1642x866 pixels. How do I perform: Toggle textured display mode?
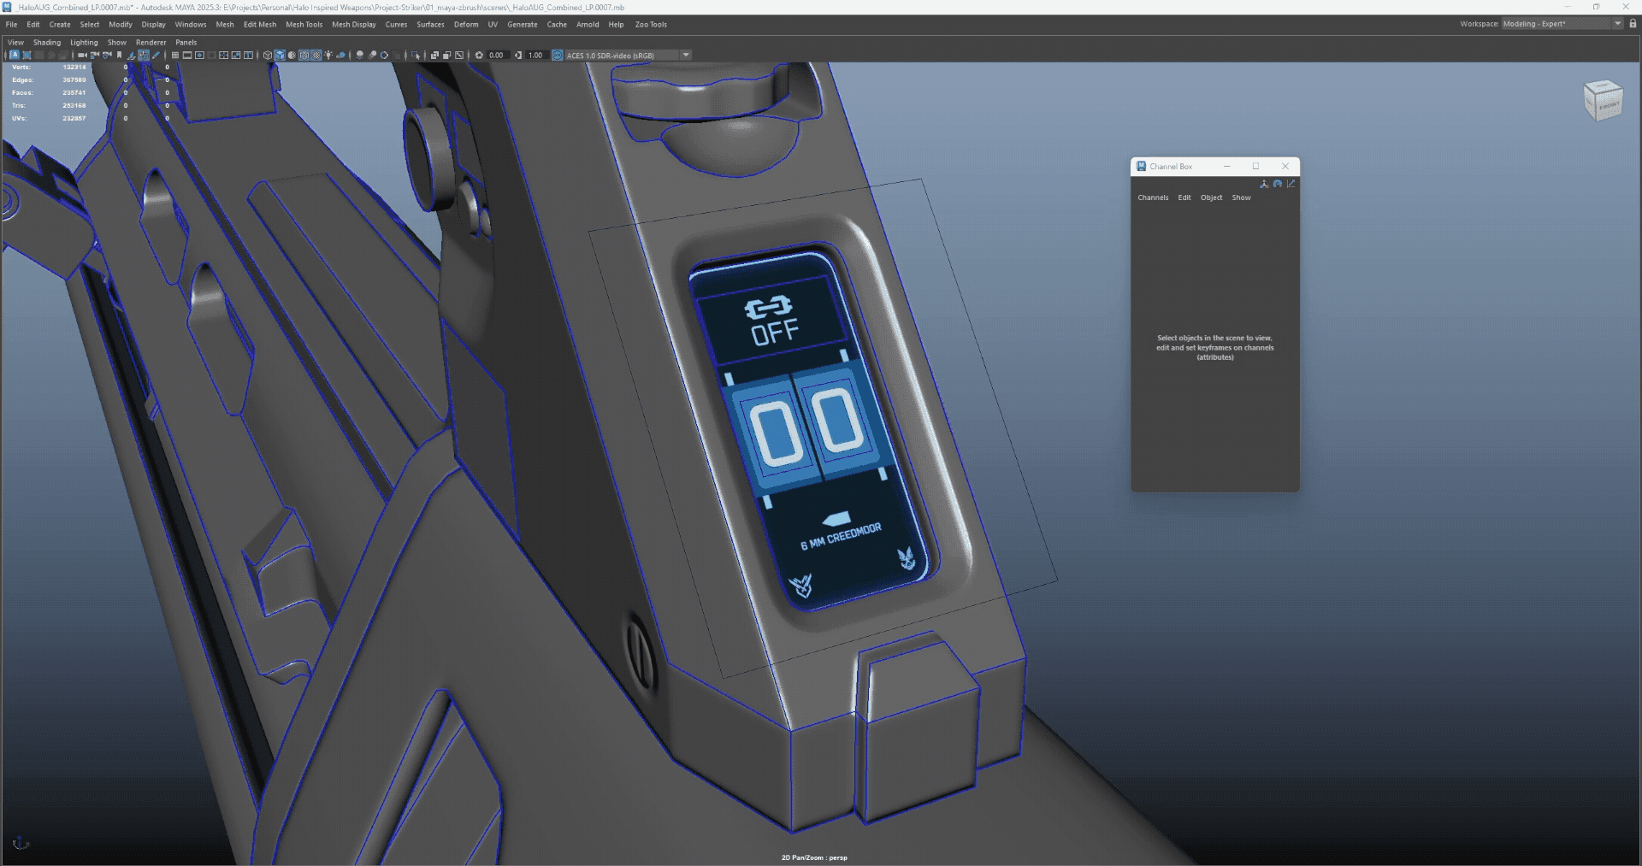pos(316,55)
